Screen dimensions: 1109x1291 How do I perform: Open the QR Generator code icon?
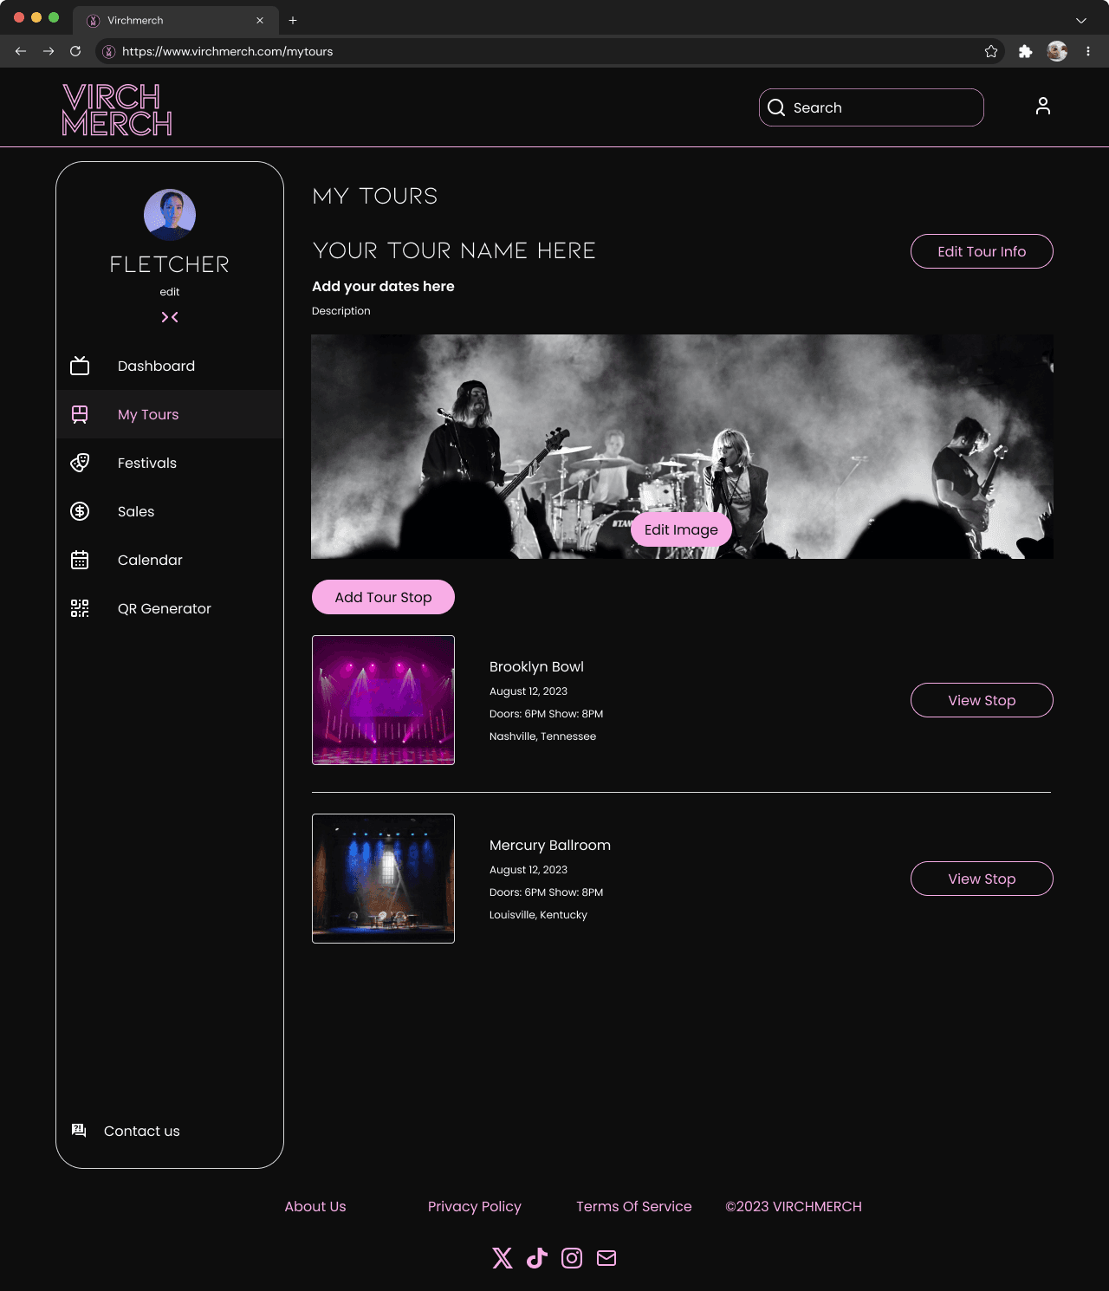(x=80, y=608)
